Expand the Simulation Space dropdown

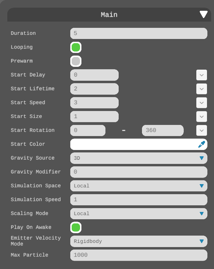click(x=138, y=186)
